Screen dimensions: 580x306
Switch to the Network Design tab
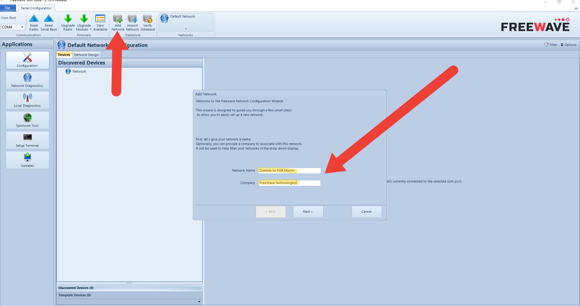point(87,55)
